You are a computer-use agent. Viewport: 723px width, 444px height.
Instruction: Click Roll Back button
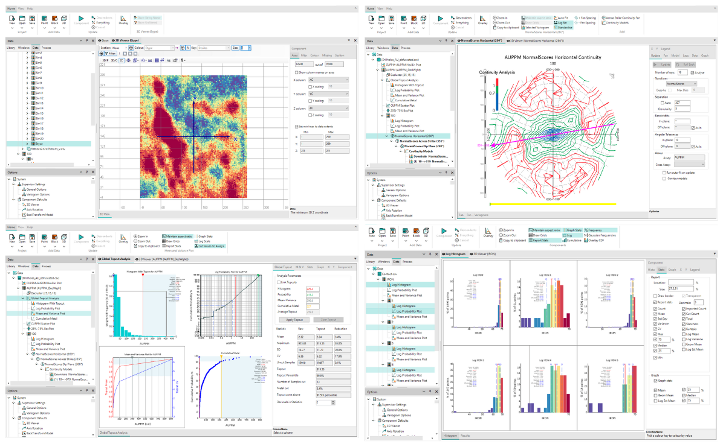(686, 65)
